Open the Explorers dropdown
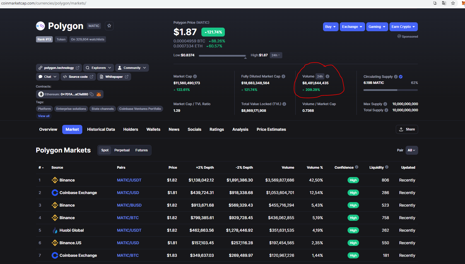465x264 pixels. [x=98, y=68]
